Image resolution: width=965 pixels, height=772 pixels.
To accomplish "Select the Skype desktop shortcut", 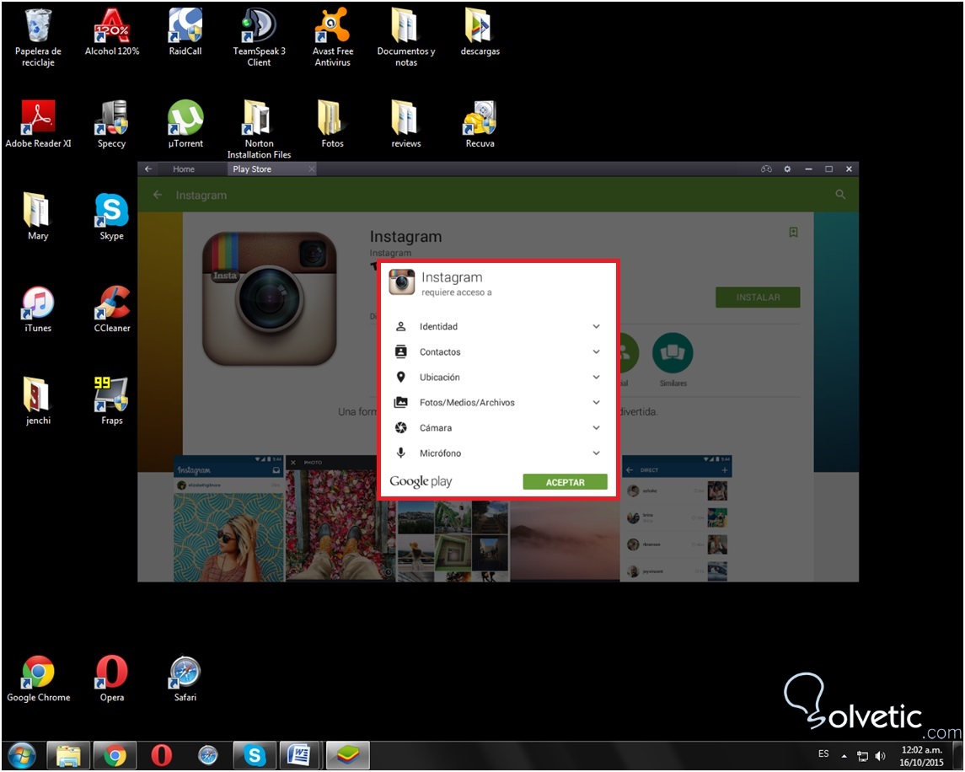I will click(x=111, y=216).
